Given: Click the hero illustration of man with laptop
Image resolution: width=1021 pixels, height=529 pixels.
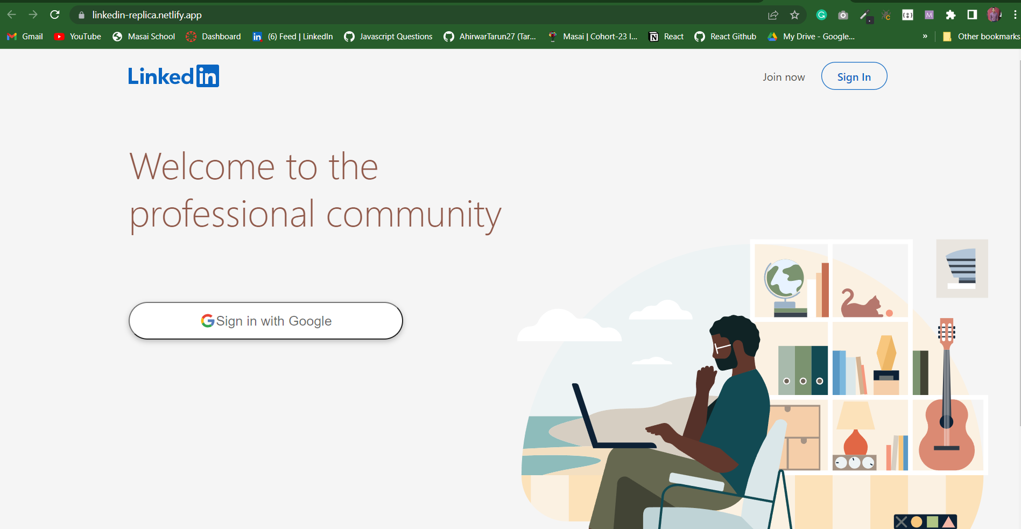Looking at the screenshot, I should click(752, 384).
